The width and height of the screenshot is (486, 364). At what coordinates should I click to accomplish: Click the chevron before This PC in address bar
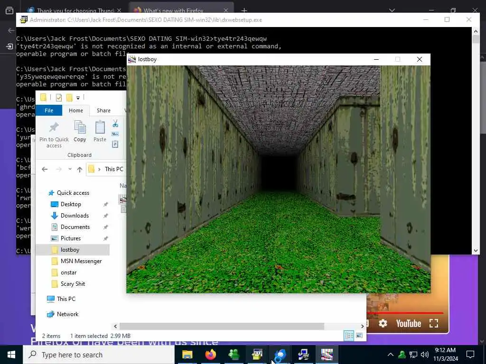pos(99,169)
